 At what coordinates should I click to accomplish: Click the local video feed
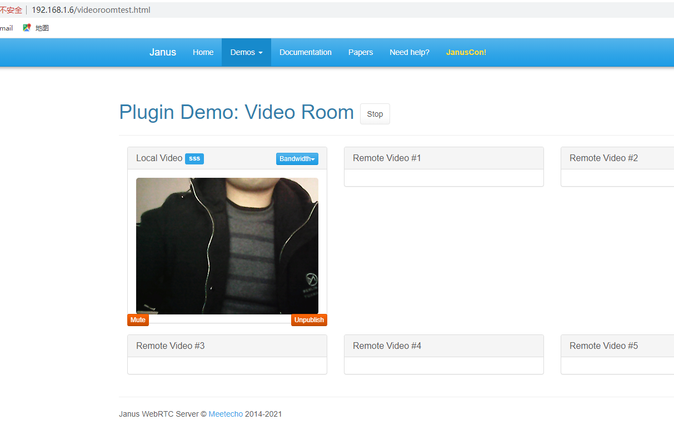click(227, 246)
